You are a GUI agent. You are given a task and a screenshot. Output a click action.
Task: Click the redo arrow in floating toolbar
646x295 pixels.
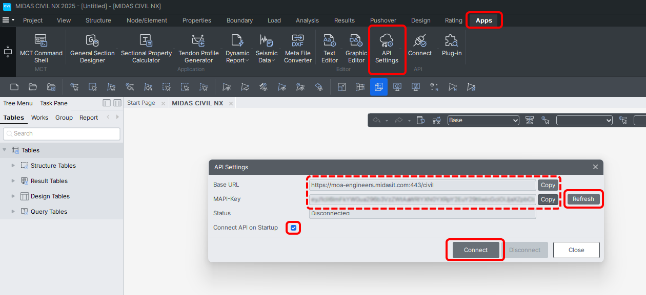[398, 120]
